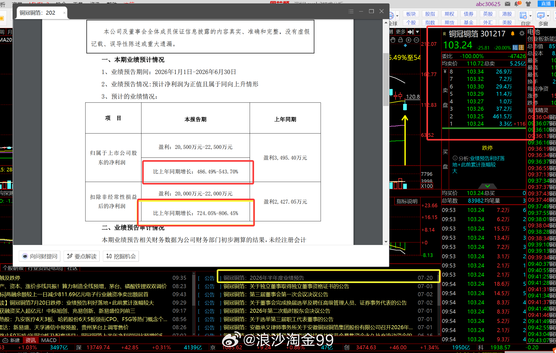
Task: Open the mail envelope icon in the title bar
Action: click(x=508, y=4)
